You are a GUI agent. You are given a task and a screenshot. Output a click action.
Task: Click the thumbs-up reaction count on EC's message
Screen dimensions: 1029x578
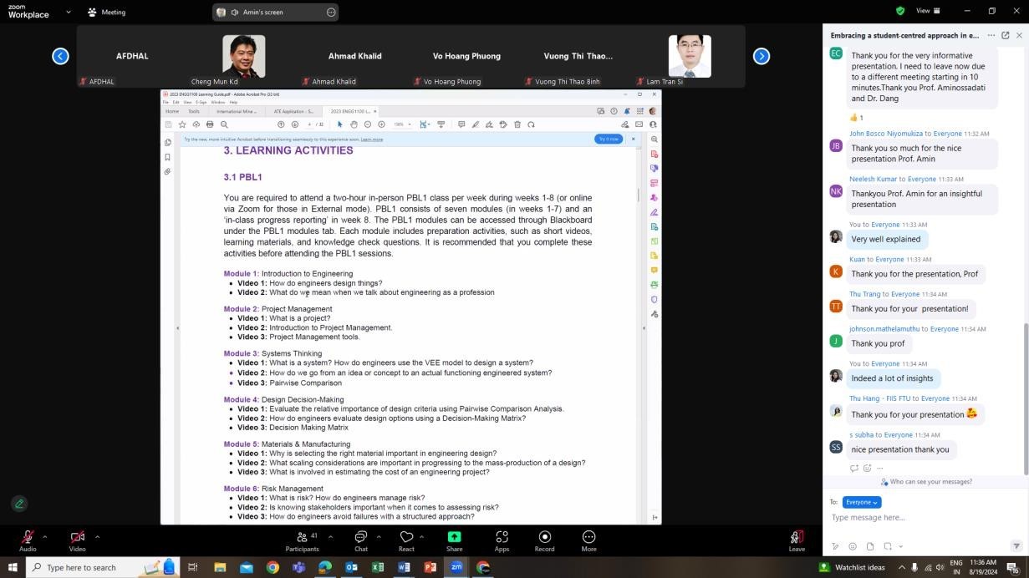[x=857, y=118]
